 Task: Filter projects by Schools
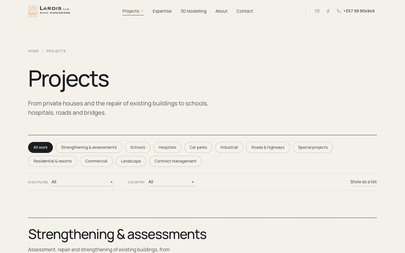(x=138, y=147)
